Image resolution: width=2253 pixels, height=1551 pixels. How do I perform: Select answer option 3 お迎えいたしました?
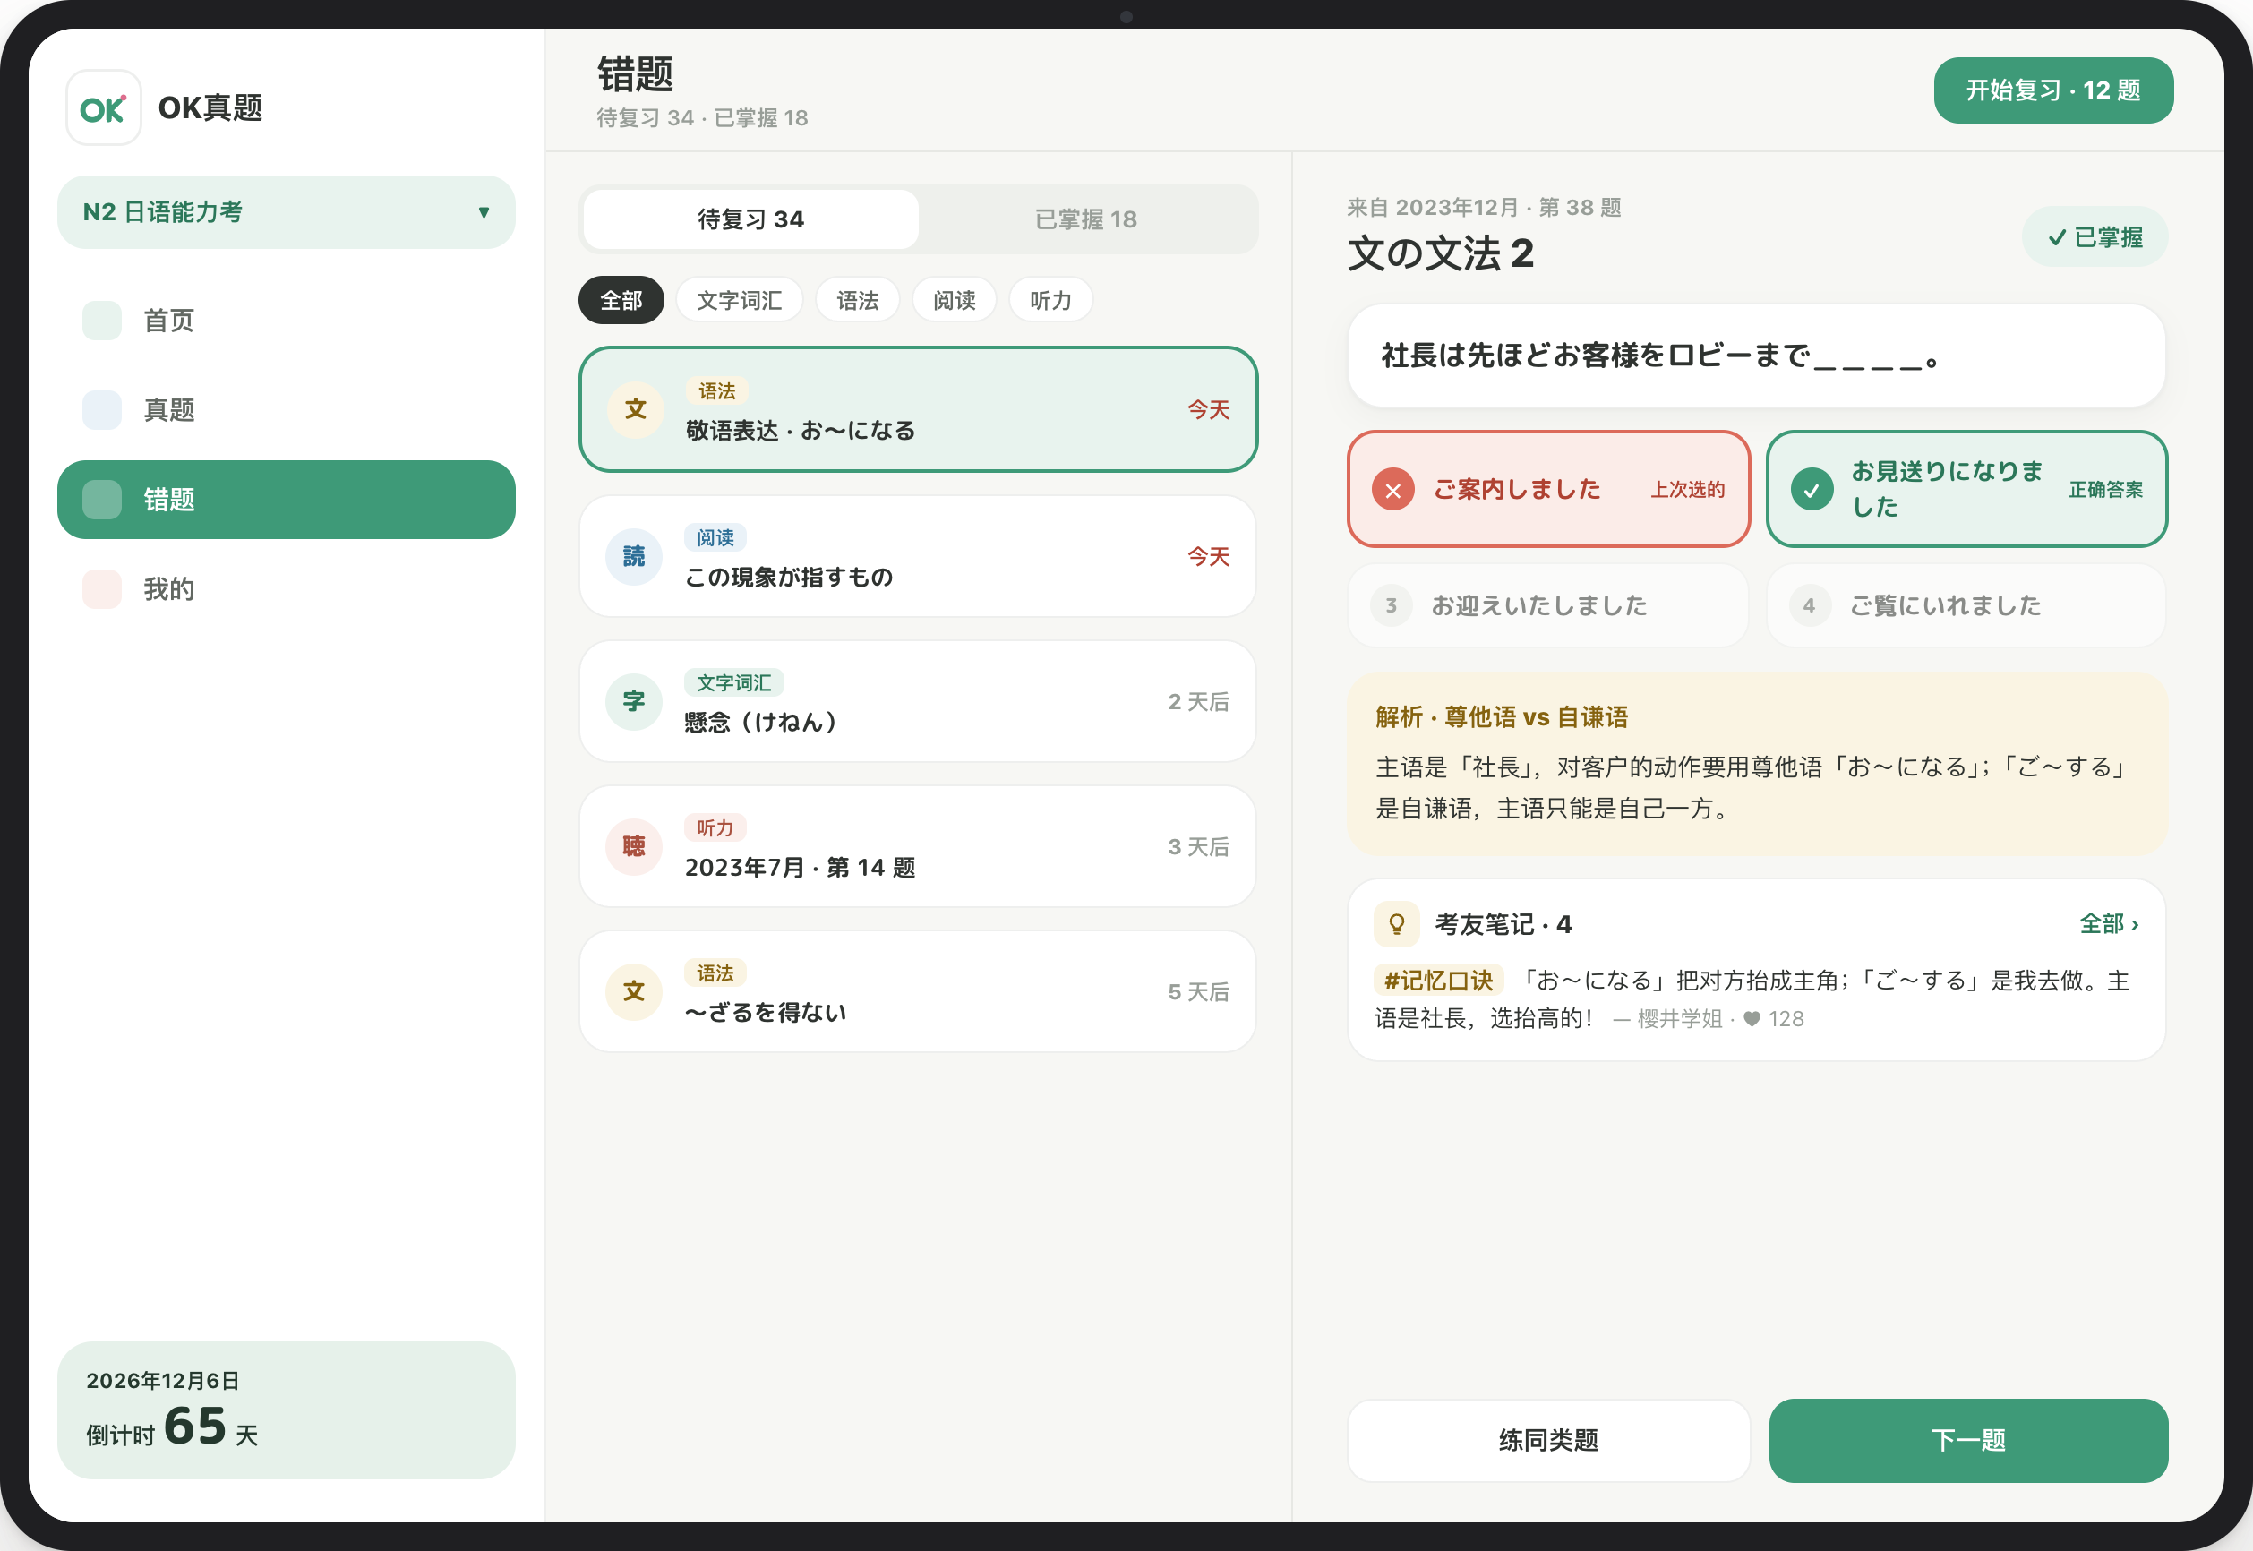[x=1547, y=605]
